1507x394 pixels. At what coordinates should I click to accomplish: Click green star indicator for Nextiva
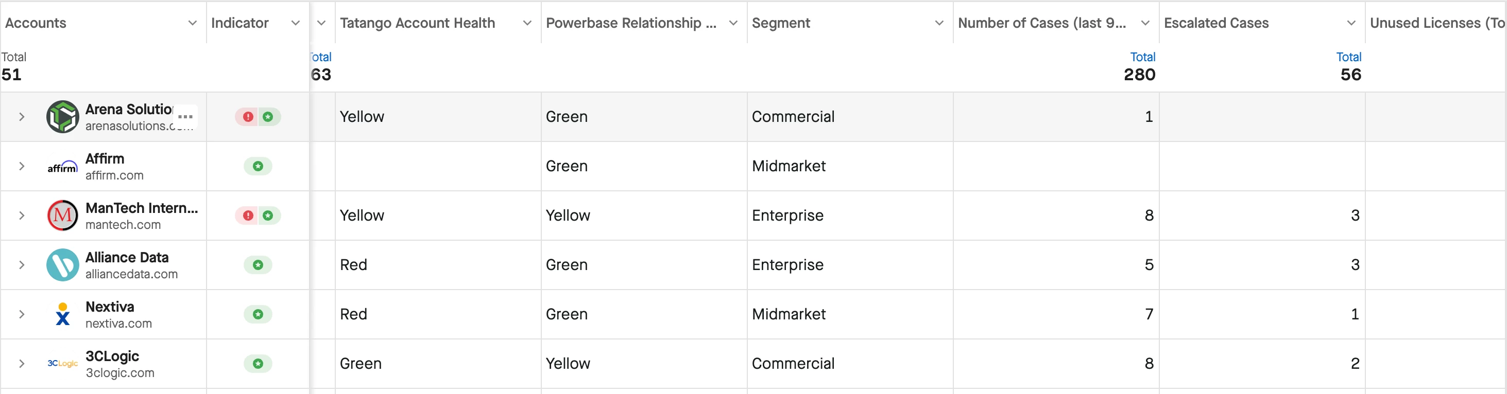point(258,314)
